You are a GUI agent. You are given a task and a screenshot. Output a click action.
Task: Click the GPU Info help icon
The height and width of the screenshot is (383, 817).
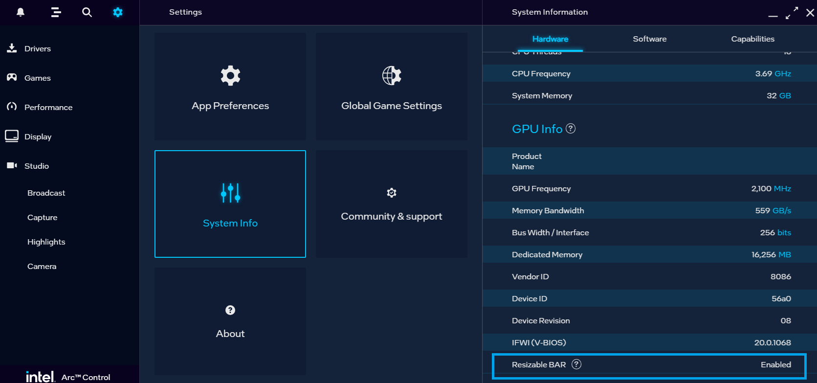pyautogui.click(x=571, y=129)
